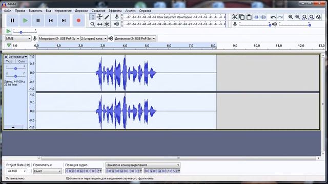Open the 'Создание' menu
This screenshot has height=184, width=328.
(98, 11)
